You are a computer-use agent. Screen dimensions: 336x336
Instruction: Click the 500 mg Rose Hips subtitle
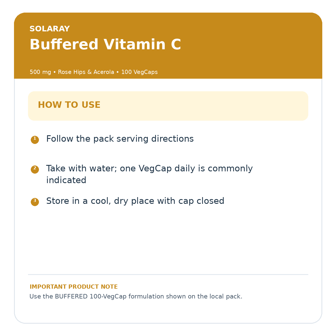pos(94,72)
